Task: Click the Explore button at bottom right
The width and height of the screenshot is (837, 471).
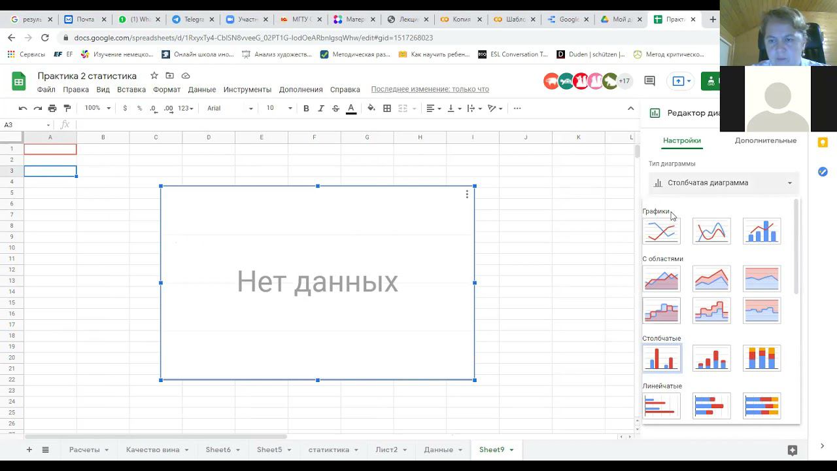Action: tap(793, 450)
